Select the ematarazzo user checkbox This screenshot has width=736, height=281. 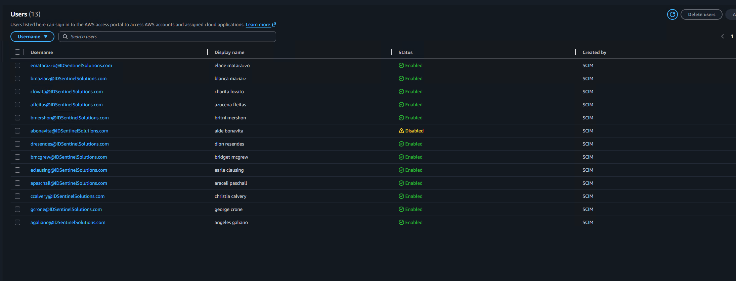click(x=17, y=65)
